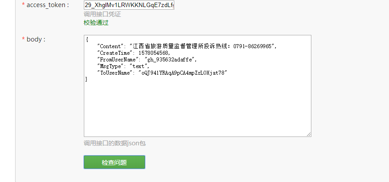389x182 pixels.
Task: Click the access_token input field
Action: (129, 5)
